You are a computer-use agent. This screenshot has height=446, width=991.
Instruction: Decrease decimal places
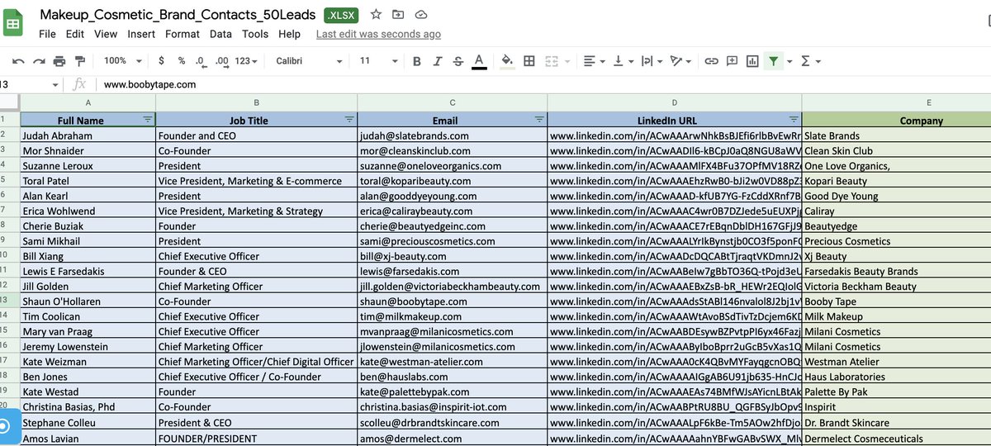pos(201,61)
